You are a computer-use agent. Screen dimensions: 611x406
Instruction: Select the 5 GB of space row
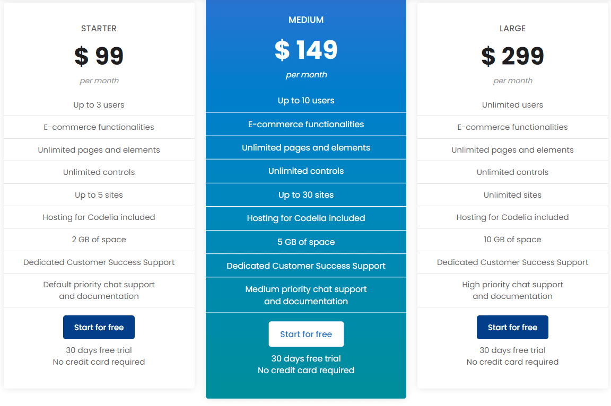click(x=306, y=242)
